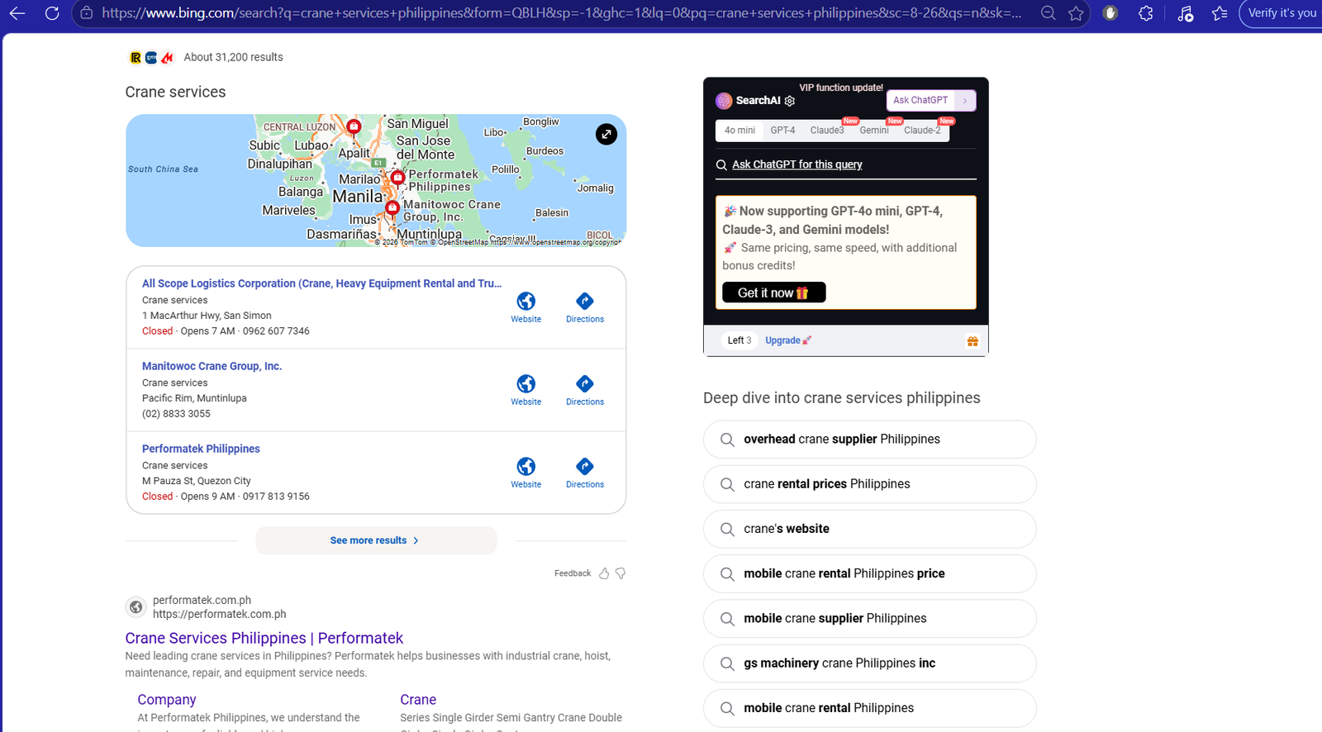Screen dimensions: 1322x732
Task: Search mobile crane rental Philippines suggestion
Action: [x=869, y=708]
